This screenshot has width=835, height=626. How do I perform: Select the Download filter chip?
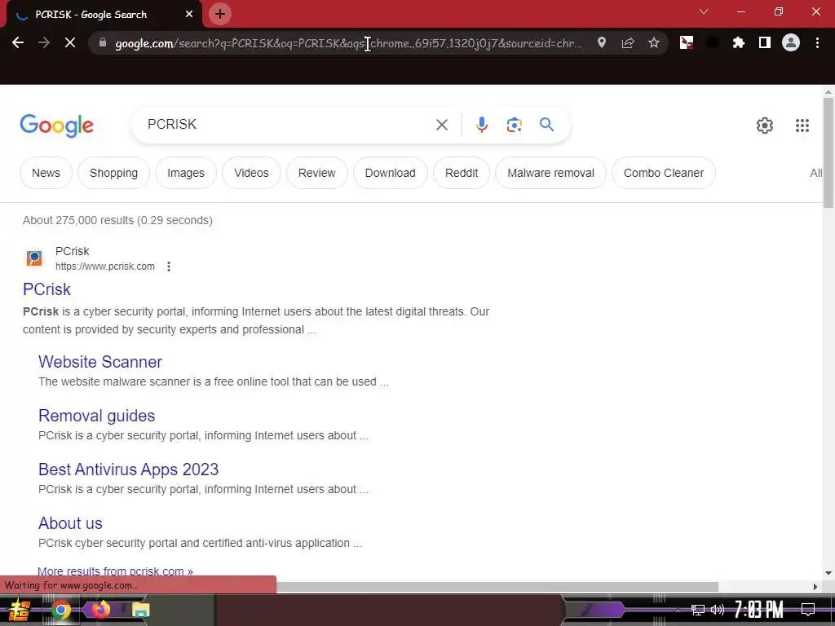(x=391, y=173)
